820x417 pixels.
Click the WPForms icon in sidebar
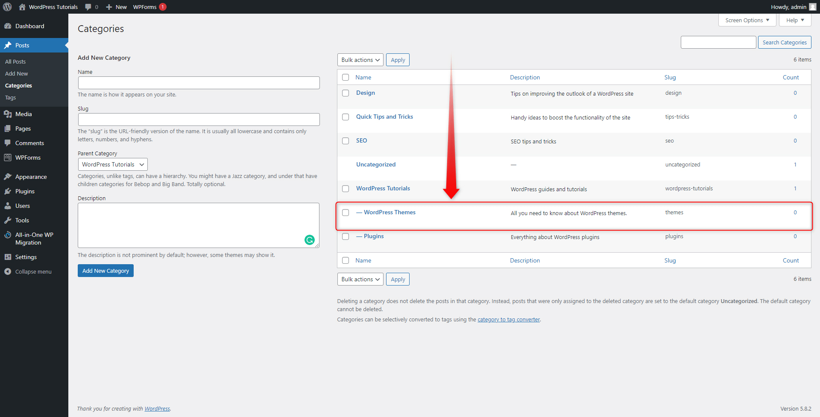point(8,157)
